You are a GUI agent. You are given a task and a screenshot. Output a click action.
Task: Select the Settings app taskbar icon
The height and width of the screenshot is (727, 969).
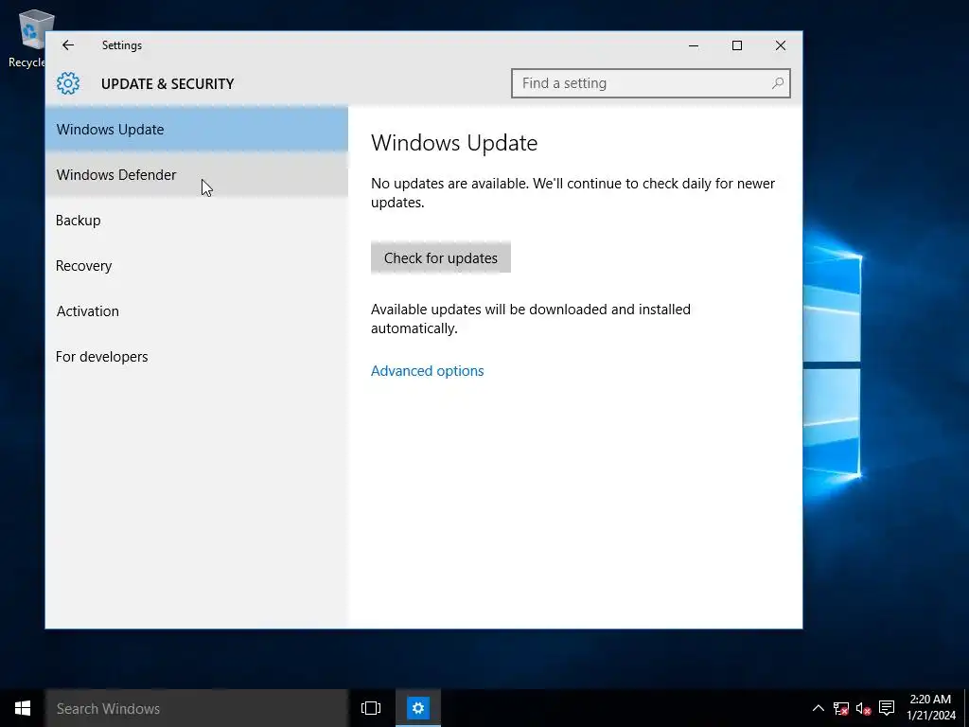point(417,708)
